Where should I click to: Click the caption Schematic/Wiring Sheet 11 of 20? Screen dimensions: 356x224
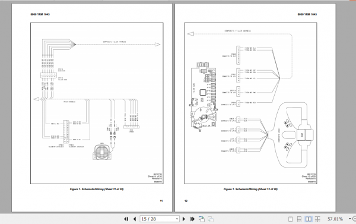pyautogui.click(x=97, y=189)
